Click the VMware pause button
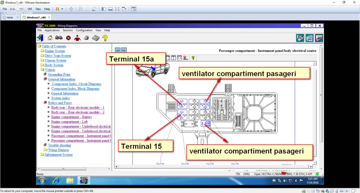 pos(57,9)
